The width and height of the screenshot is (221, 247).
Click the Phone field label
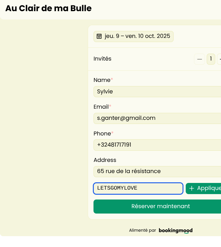102,134
